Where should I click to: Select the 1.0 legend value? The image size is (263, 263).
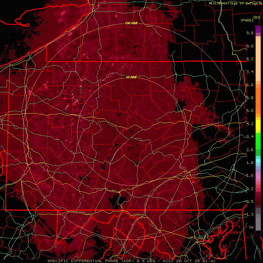[250, 176]
